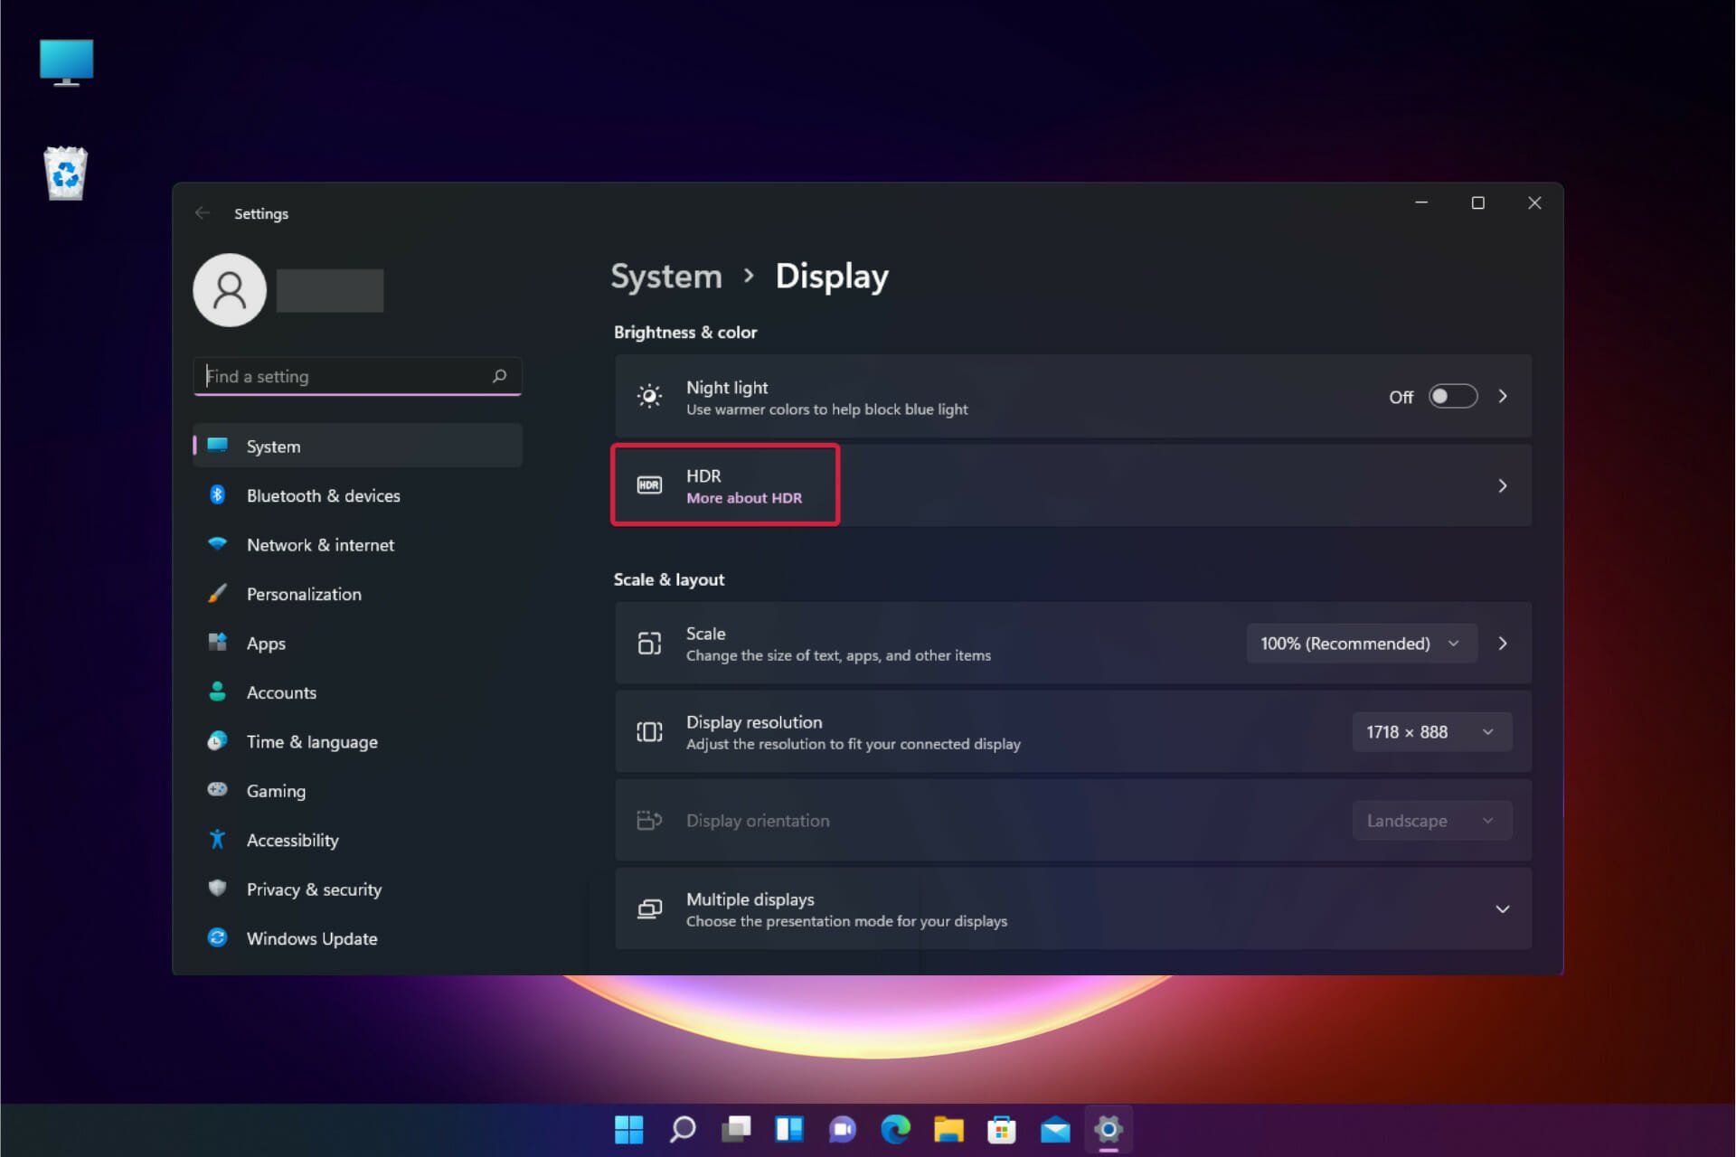Click back arrow navigation button
This screenshot has height=1157, width=1736.
coord(200,213)
